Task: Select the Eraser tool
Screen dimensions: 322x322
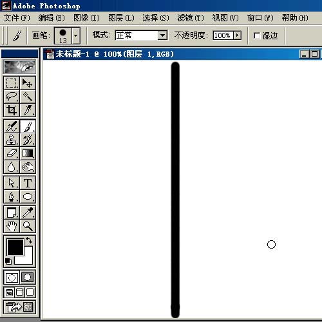Action: pos(12,153)
